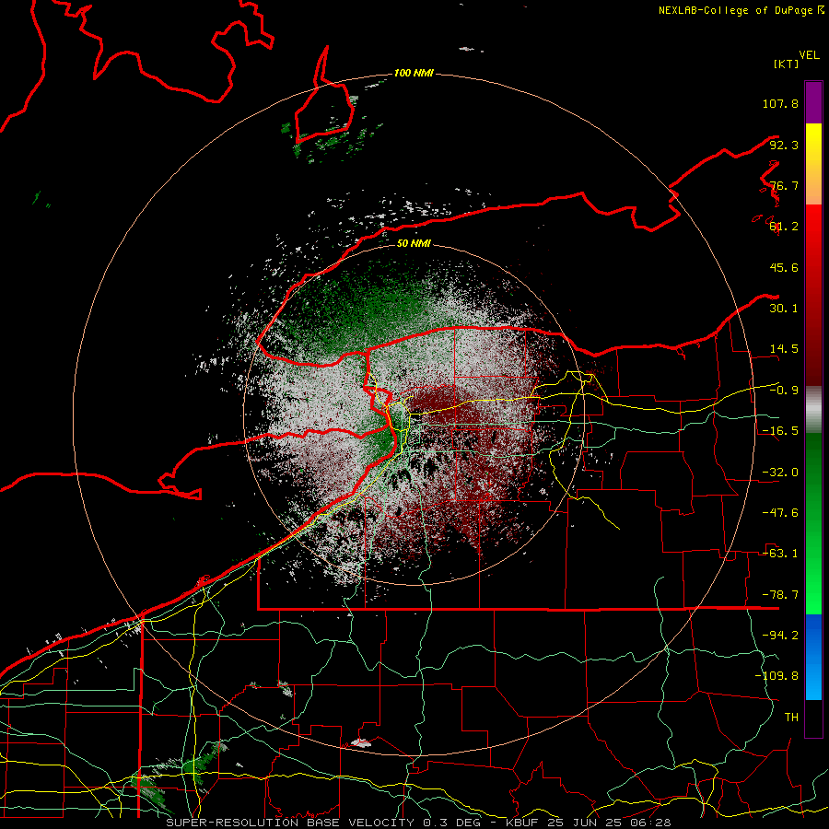Screen dimensions: 829x829
Task: Click the 100 NMI range ring label
Action: (x=414, y=73)
